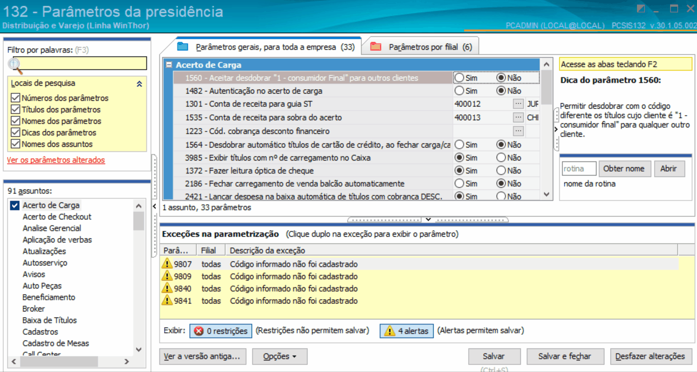Click Salvar e fechar button

(x=565, y=357)
